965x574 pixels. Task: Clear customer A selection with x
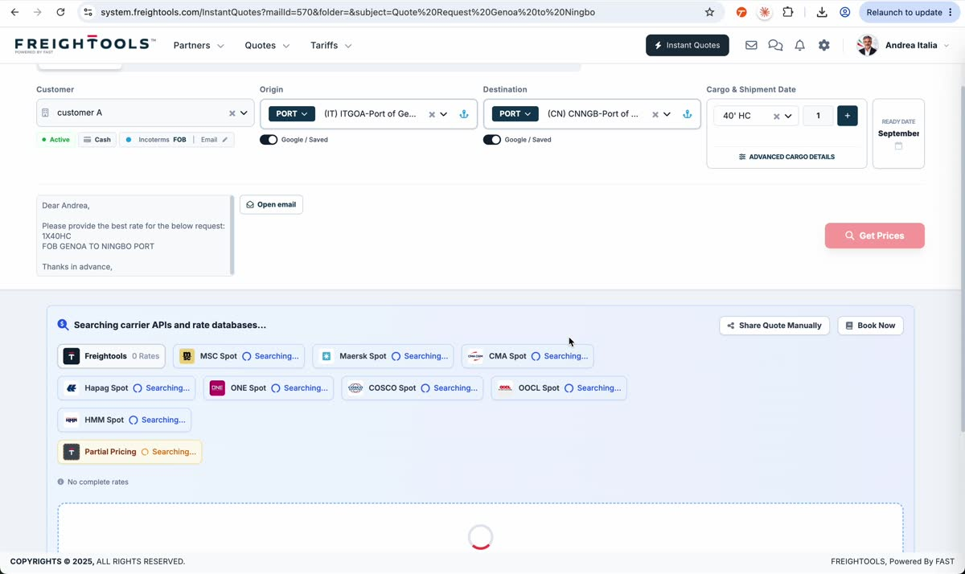pos(232,113)
